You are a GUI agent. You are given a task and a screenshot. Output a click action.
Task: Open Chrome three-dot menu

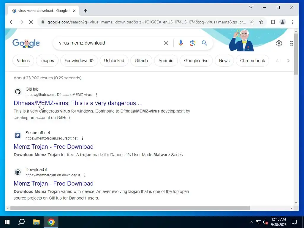(x=292, y=22)
